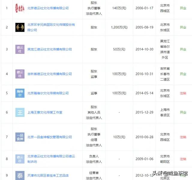Open 天津市北辰区泰宝来工艺品店 link
192x180 pixels.
pos(48,176)
